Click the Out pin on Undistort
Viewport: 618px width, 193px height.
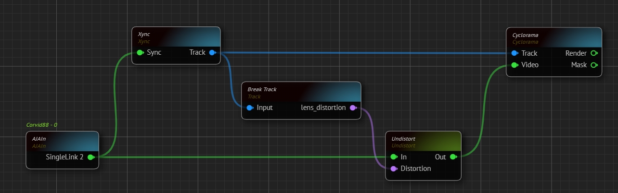pyautogui.click(x=453, y=157)
